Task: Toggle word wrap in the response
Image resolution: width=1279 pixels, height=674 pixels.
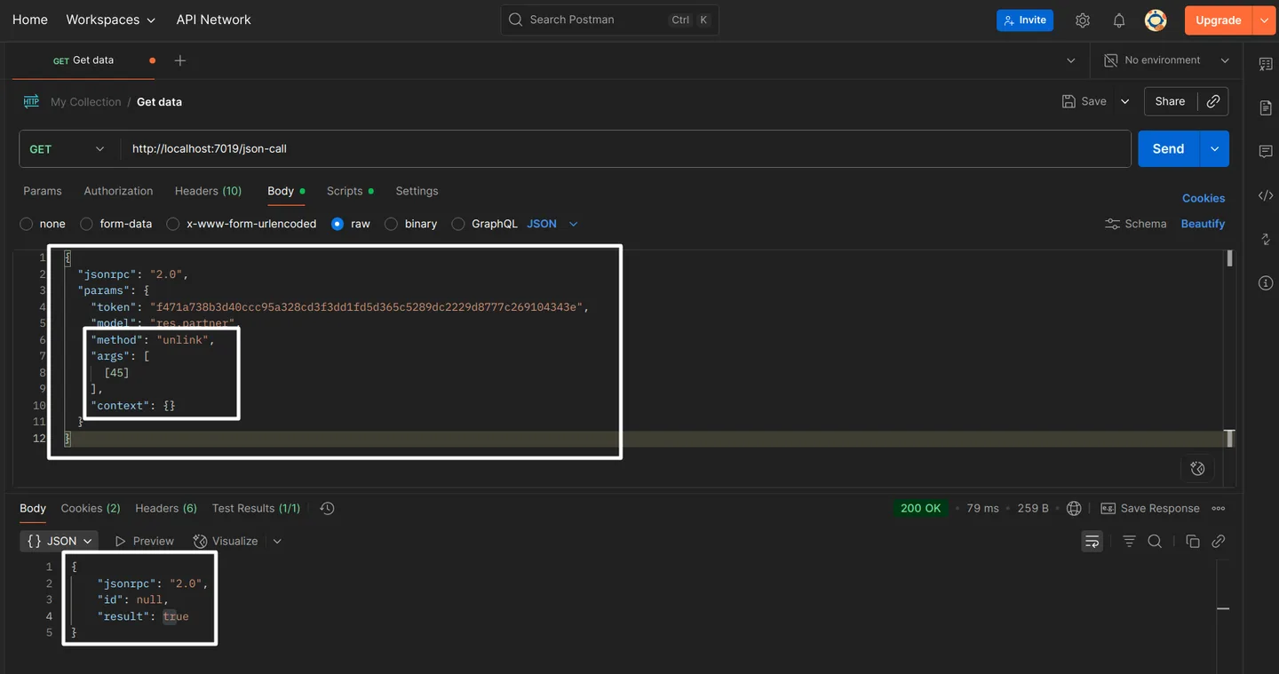Action: pyautogui.click(x=1092, y=541)
